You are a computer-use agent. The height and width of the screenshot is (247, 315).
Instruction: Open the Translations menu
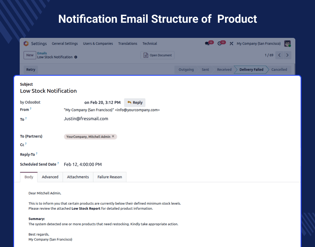[128, 44]
